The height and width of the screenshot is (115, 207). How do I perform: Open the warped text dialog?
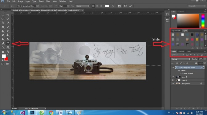pyautogui.click(x=113, y=6)
